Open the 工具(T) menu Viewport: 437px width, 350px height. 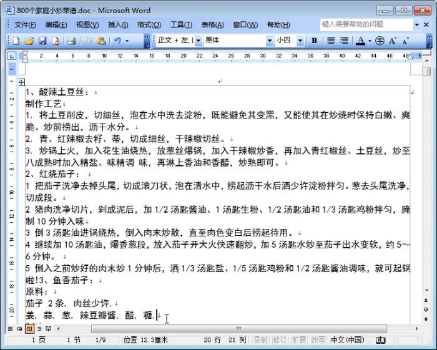(181, 25)
